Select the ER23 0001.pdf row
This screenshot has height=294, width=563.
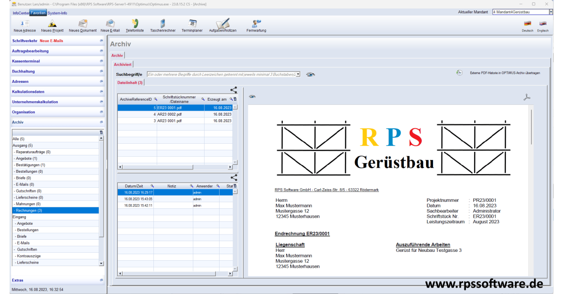(175, 108)
